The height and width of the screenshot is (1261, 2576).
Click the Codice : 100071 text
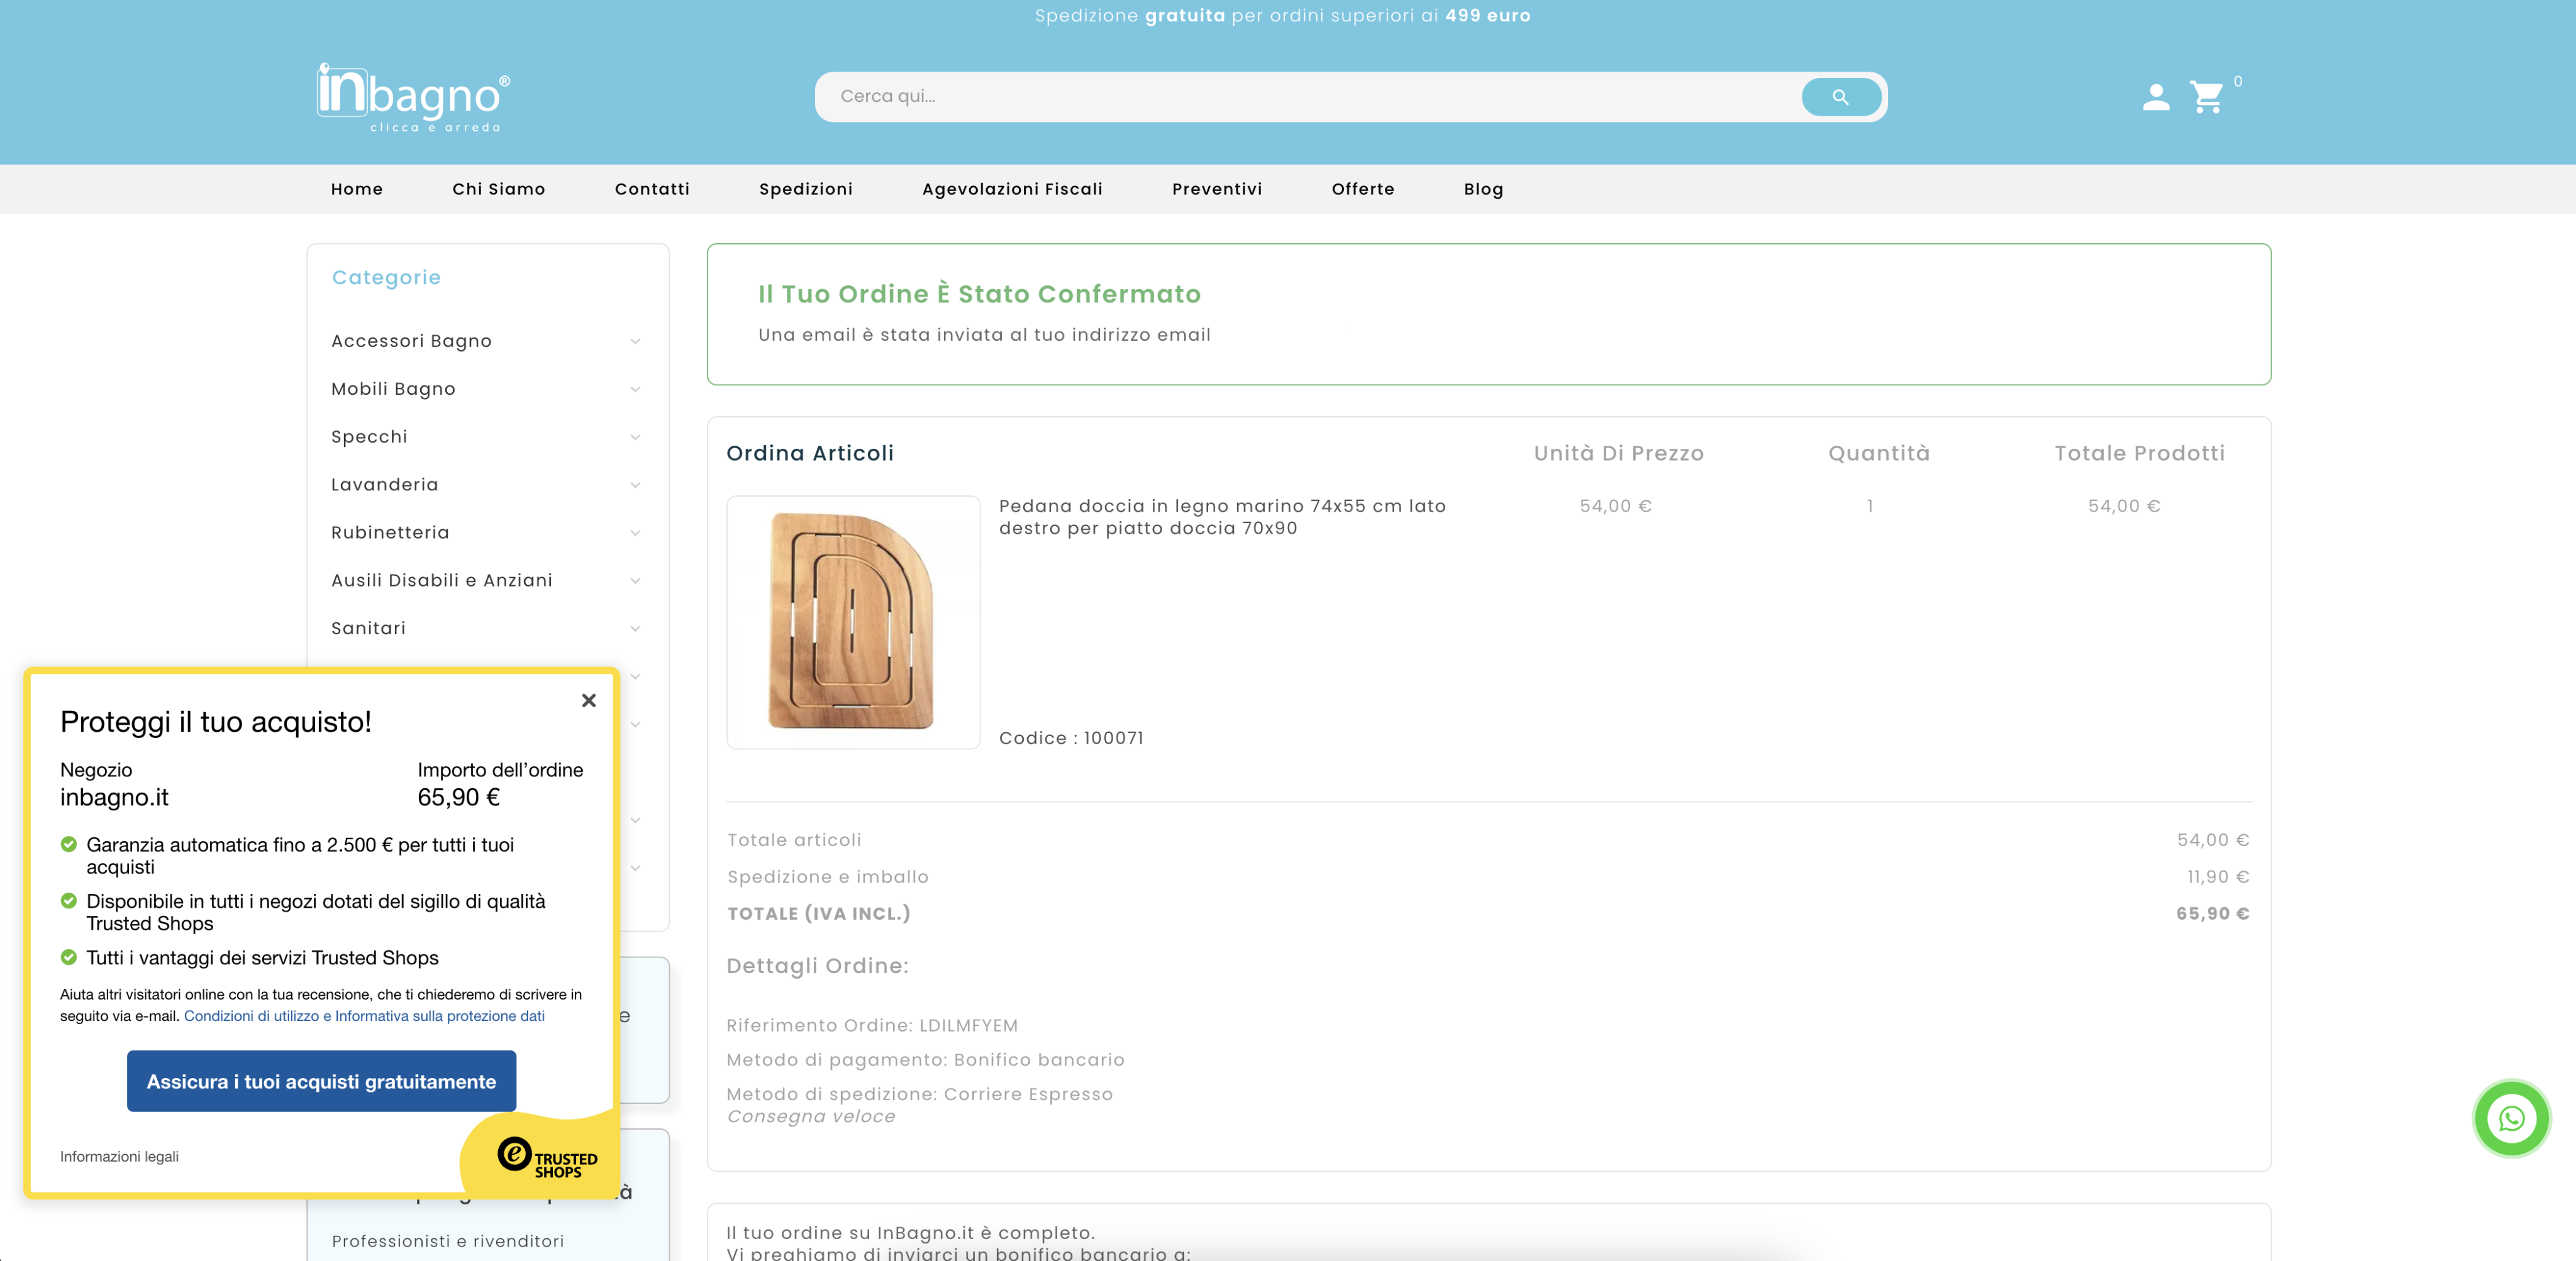1071,739
